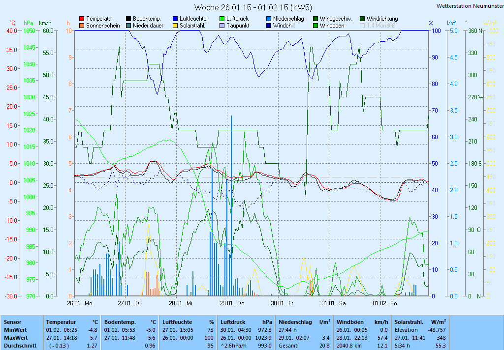Click the Durchschnitt row label
The height and width of the screenshot is (350, 504).
point(20,346)
